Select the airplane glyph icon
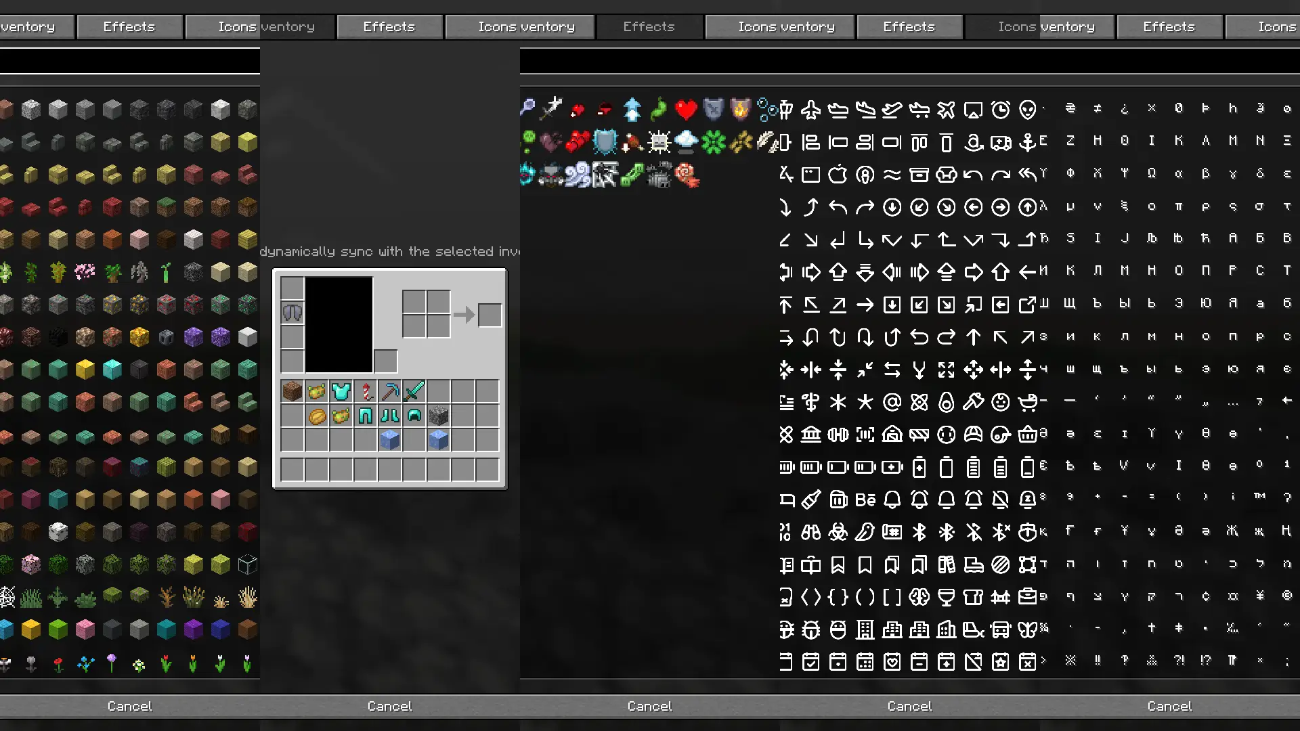The image size is (1300, 731). [810, 109]
